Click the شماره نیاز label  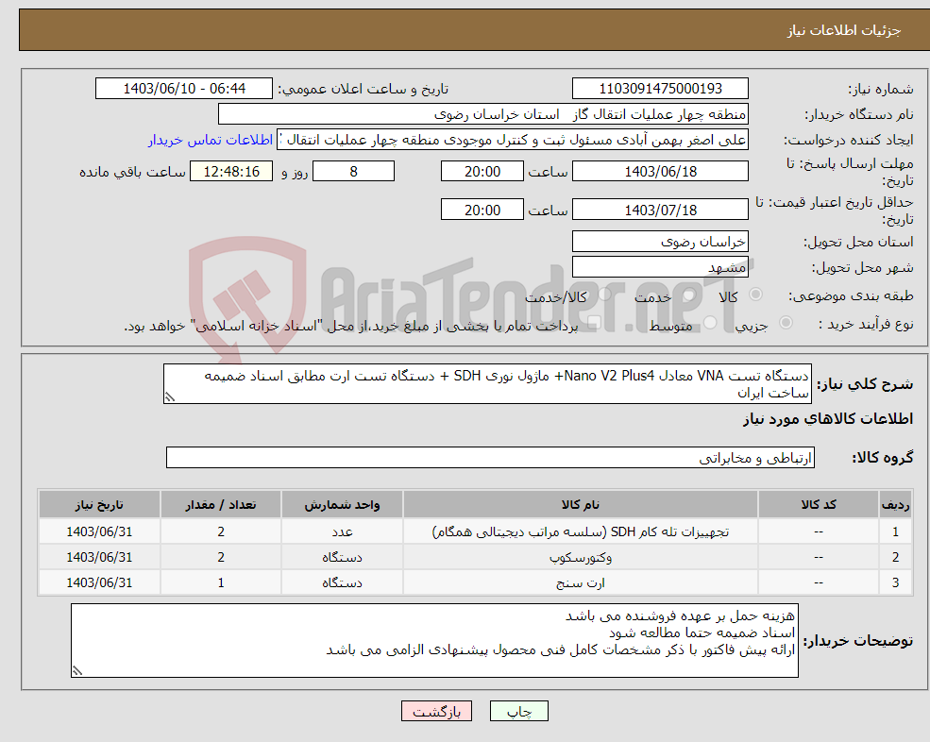point(881,90)
